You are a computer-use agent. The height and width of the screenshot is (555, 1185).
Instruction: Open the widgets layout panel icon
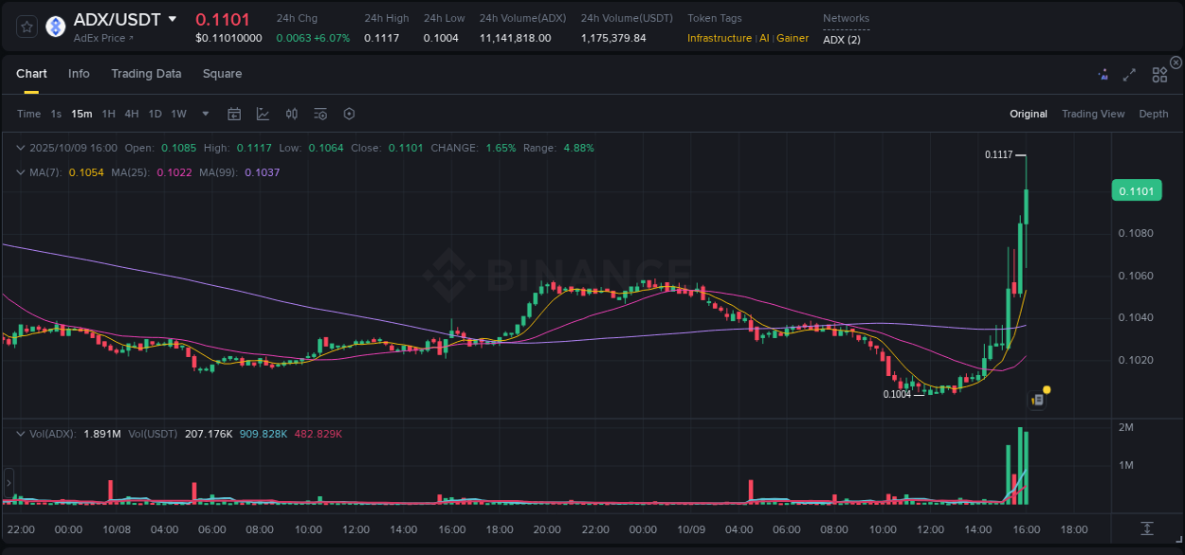click(x=1159, y=73)
